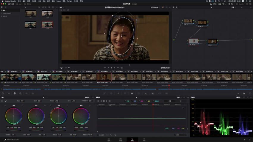Click viewer stop button
253x142 pixels.
coord(112,68)
